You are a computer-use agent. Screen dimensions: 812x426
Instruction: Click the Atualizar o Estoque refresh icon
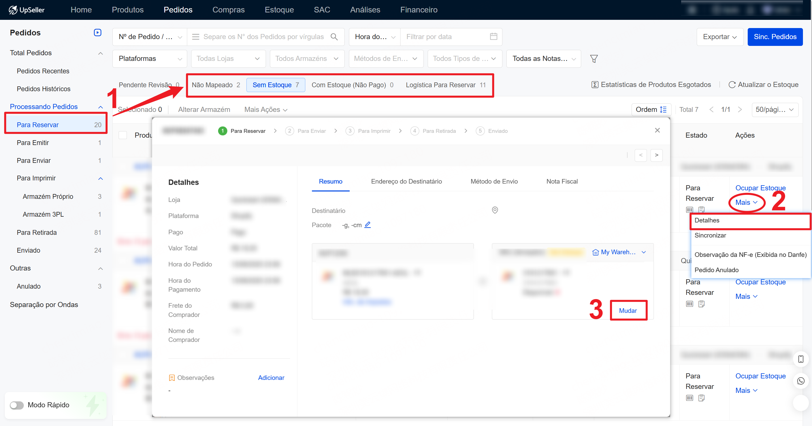click(732, 84)
